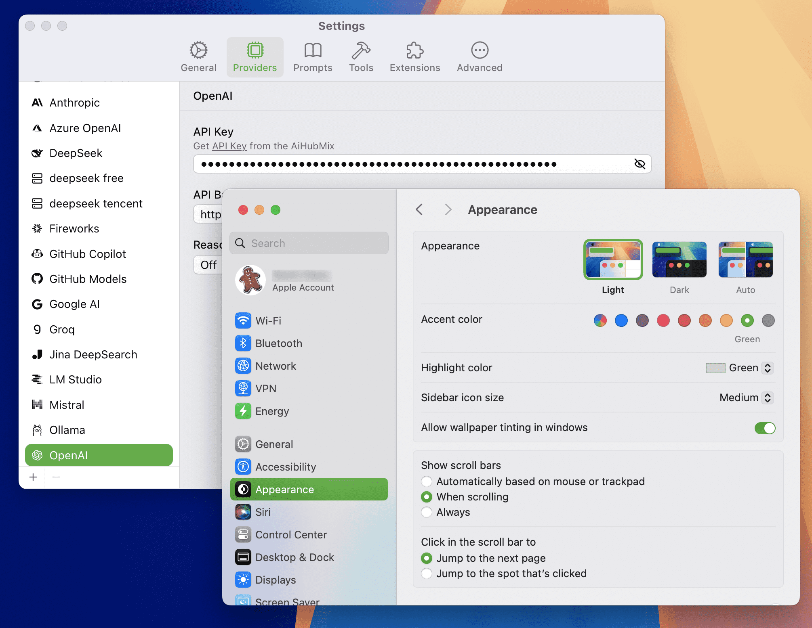
Task: Select Jump to the next page
Action: 427,558
